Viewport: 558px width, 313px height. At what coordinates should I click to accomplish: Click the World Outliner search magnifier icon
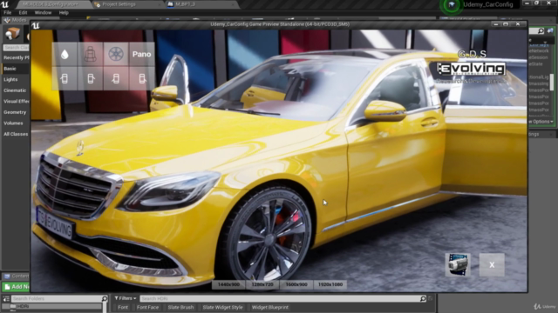(541, 31)
